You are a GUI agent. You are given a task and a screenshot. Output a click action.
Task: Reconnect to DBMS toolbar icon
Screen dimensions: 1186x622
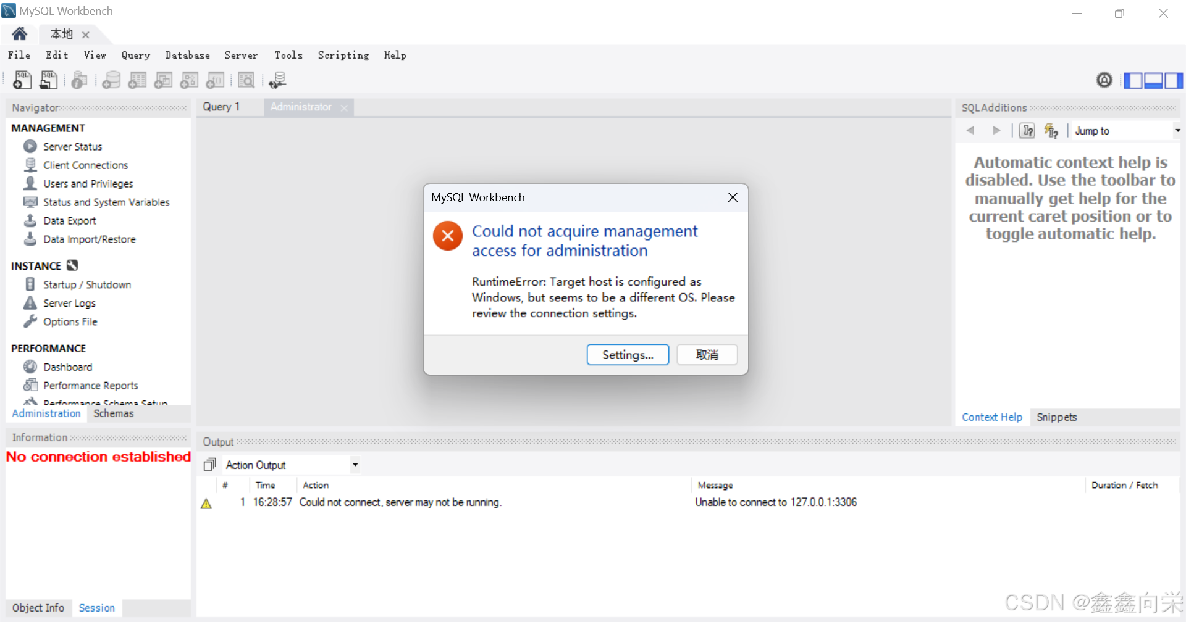tap(277, 80)
